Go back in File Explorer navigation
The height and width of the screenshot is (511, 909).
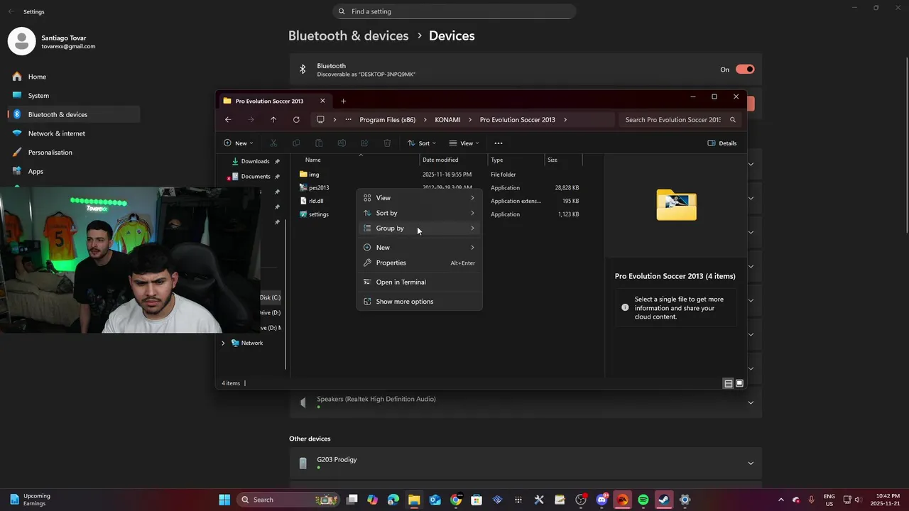pos(228,120)
